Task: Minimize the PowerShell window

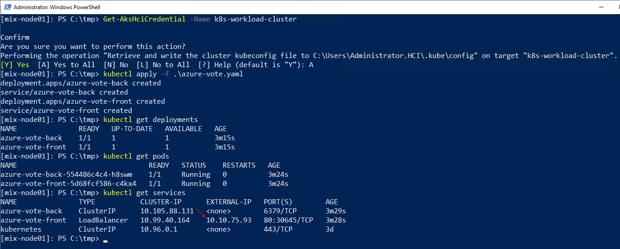Action: [x=557, y=7]
